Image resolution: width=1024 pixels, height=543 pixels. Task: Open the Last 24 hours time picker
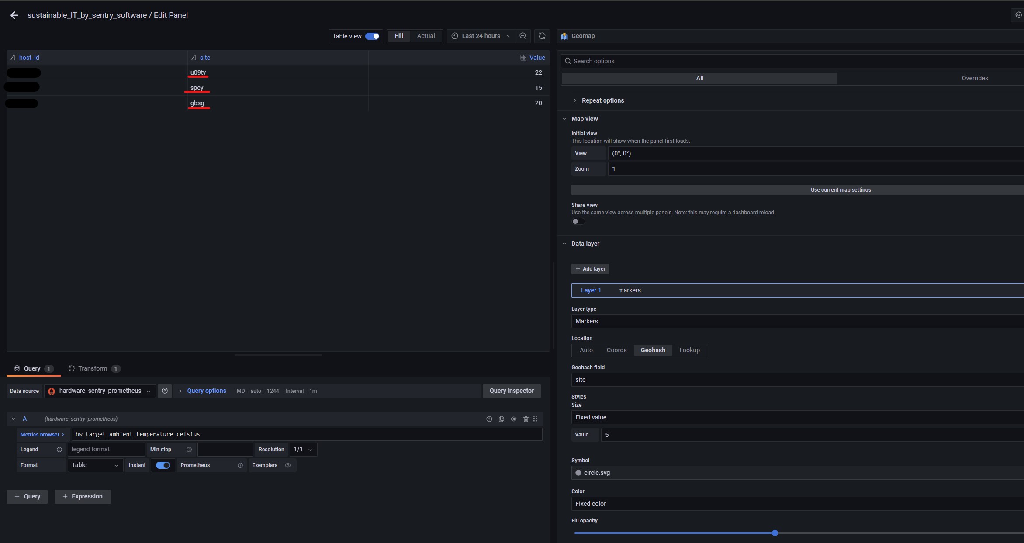481,36
